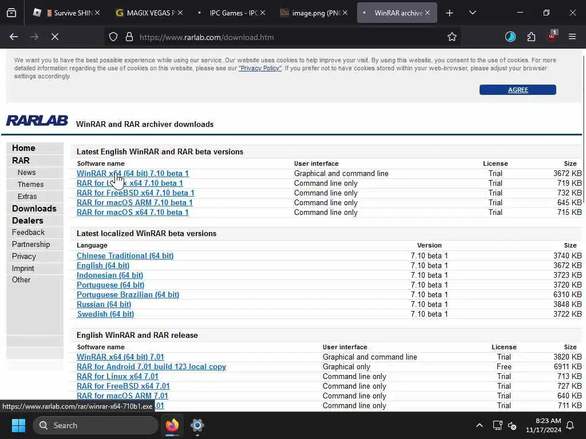Open Other in the sidebar
Image resolution: width=586 pixels, height=439 pixels.
[21, 280]
